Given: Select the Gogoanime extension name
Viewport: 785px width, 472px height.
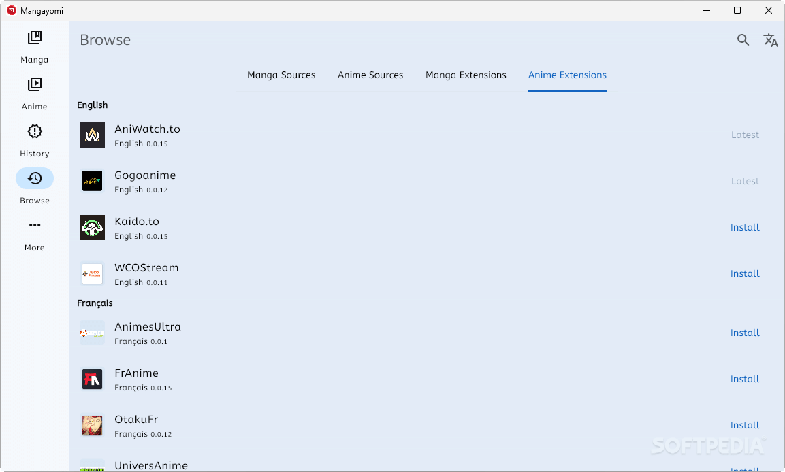Looking at the screenshot, I should (x=145, y=175).
